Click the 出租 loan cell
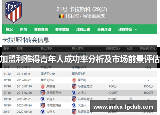 [130, 99]
